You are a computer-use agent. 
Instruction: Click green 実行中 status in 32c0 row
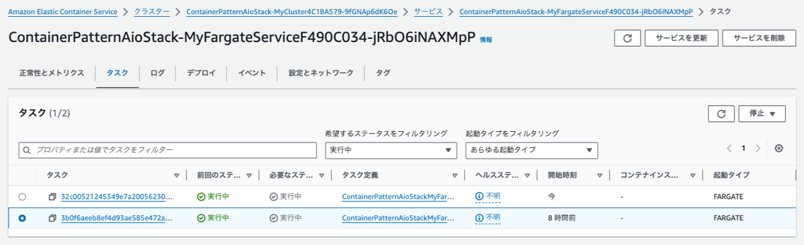(x=213, y=197)
